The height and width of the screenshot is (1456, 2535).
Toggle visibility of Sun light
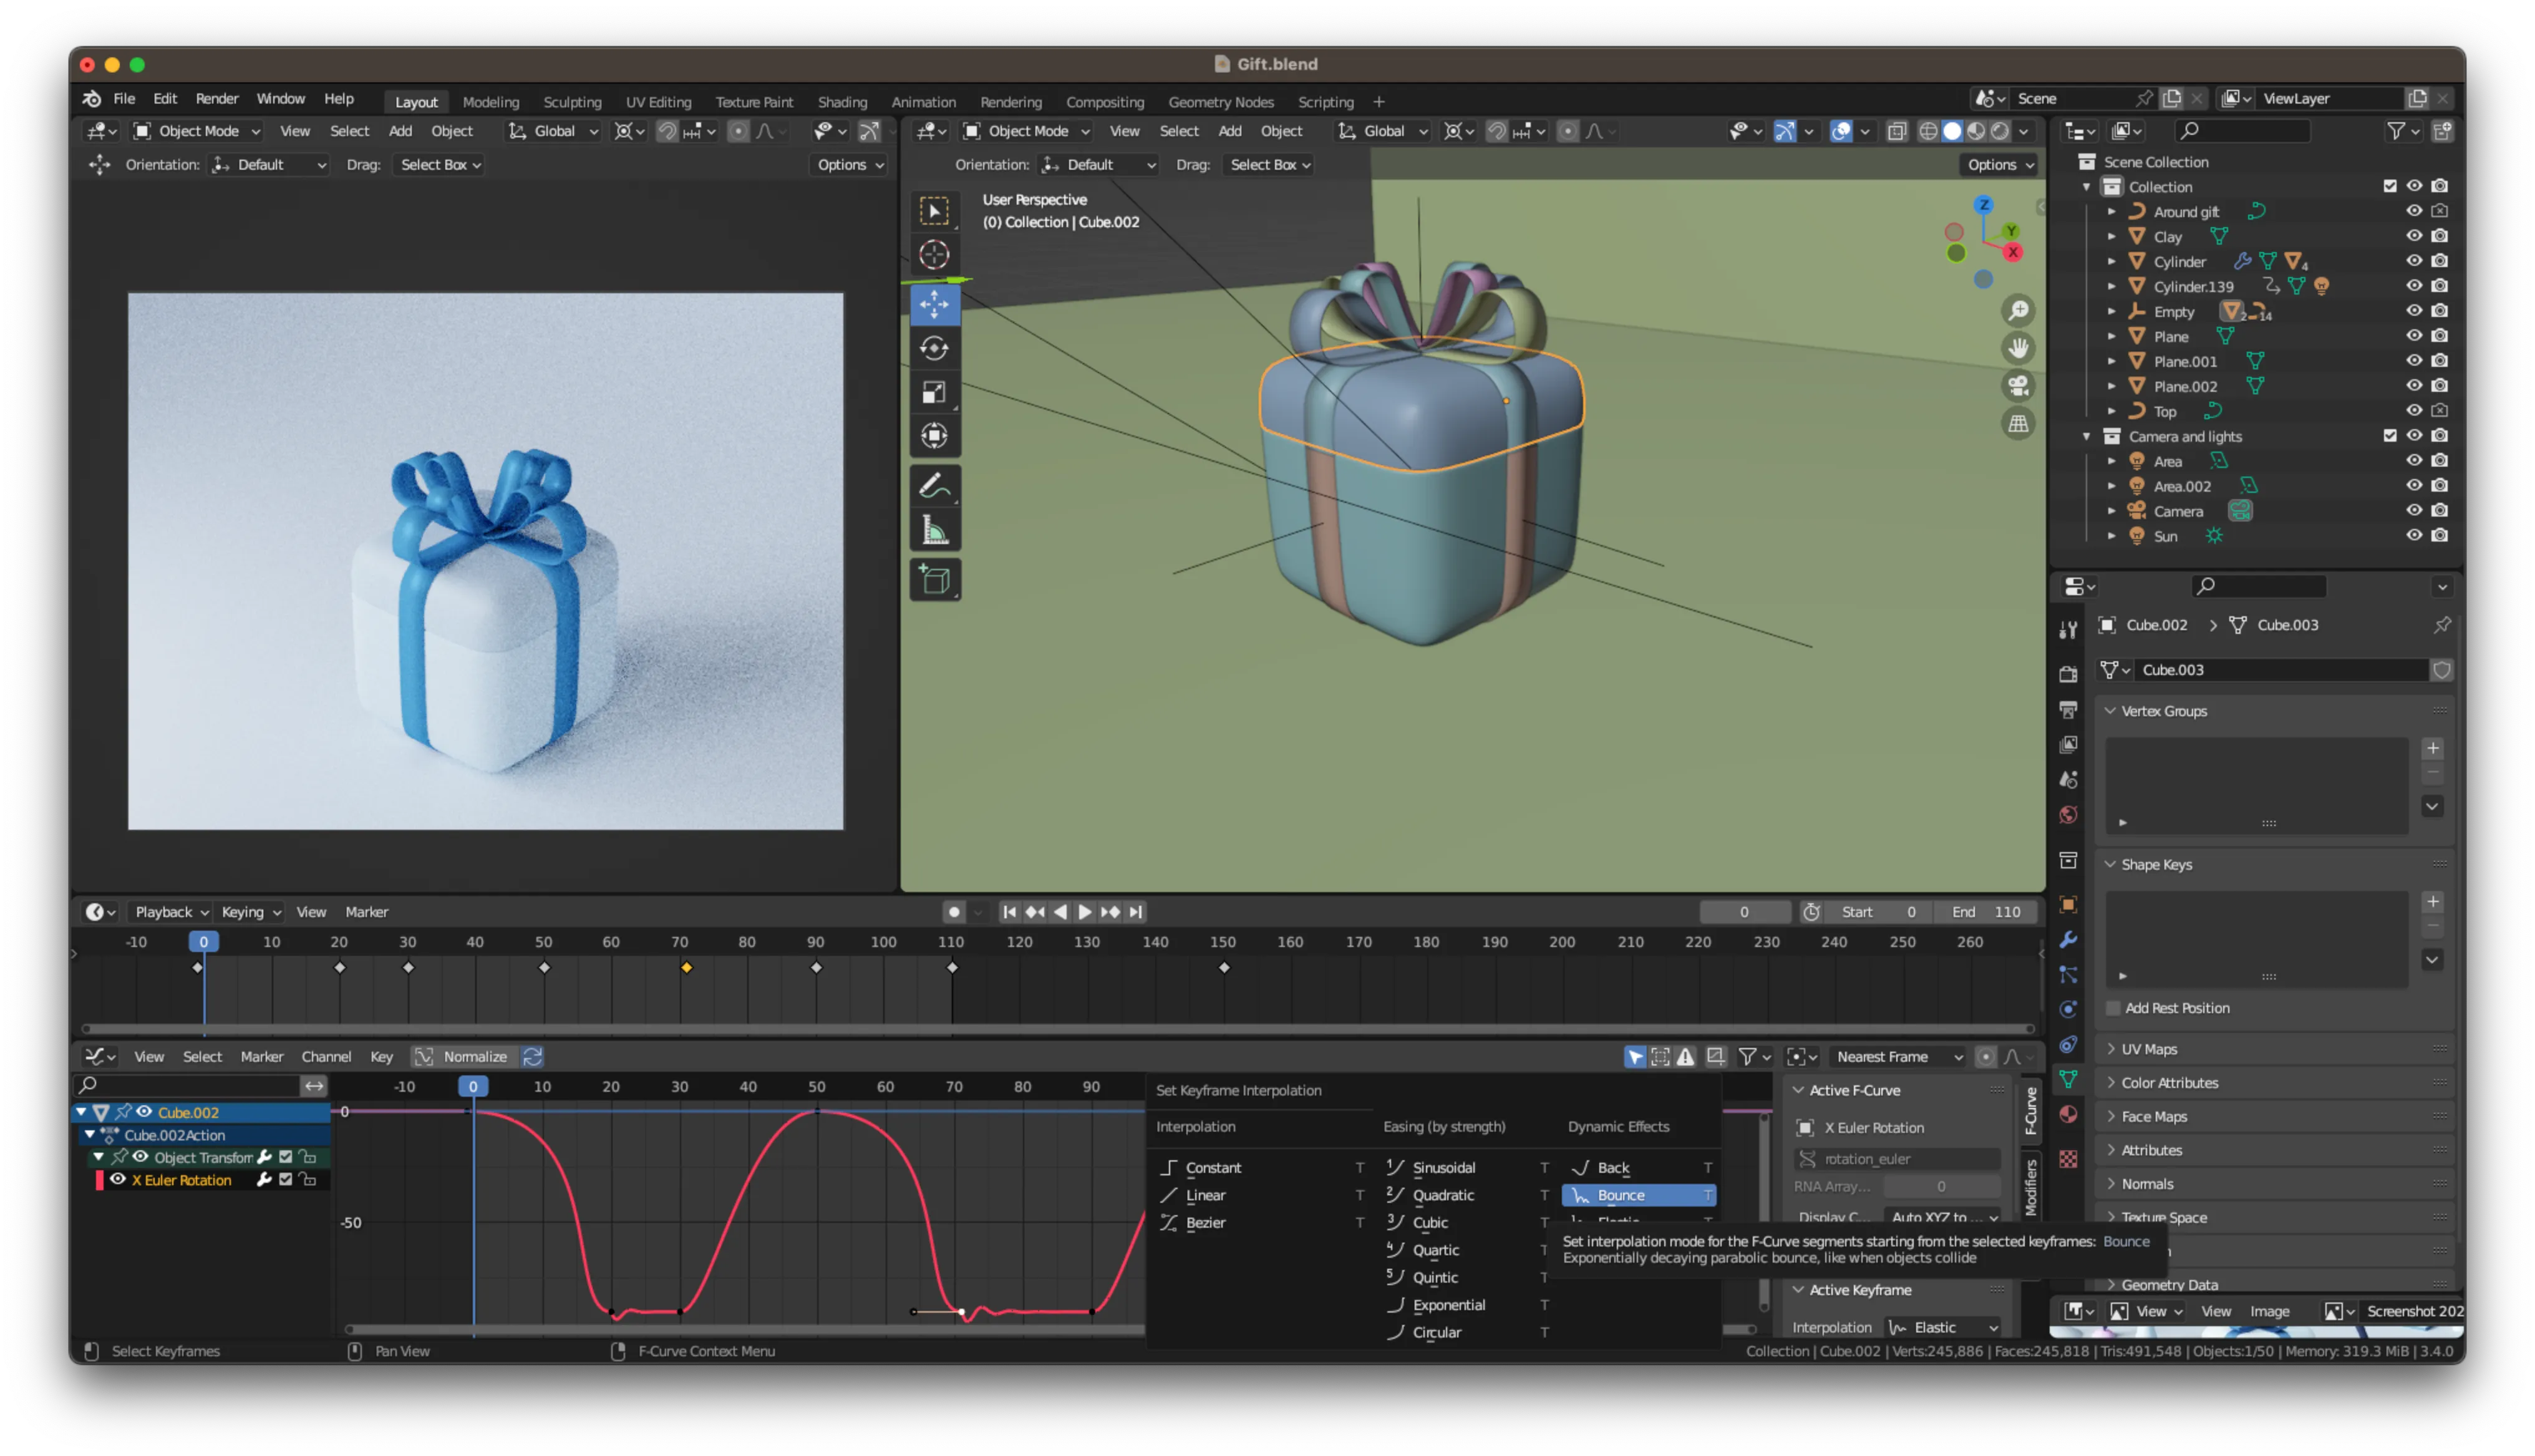coord(2413,535)
